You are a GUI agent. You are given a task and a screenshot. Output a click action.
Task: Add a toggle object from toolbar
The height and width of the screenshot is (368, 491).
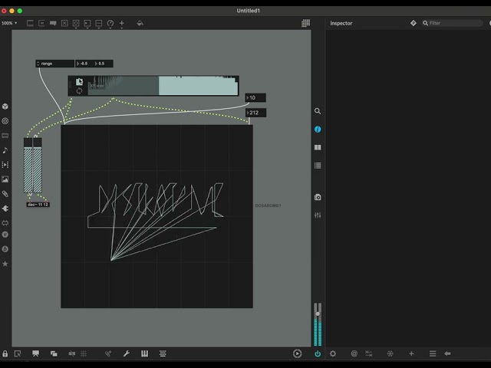pyautogui.click(x=64, y=23)
